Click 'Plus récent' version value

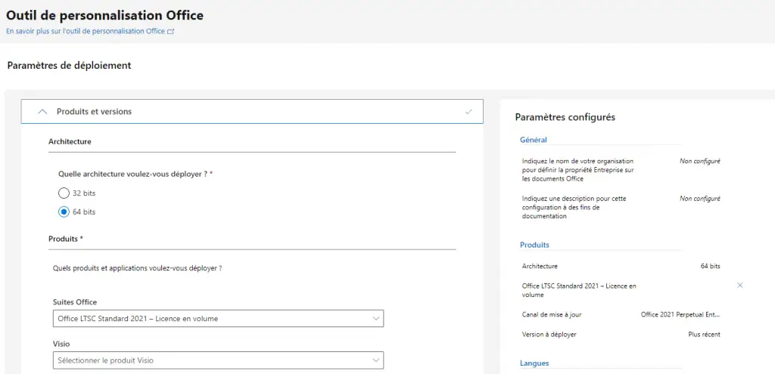click(705, 335)
